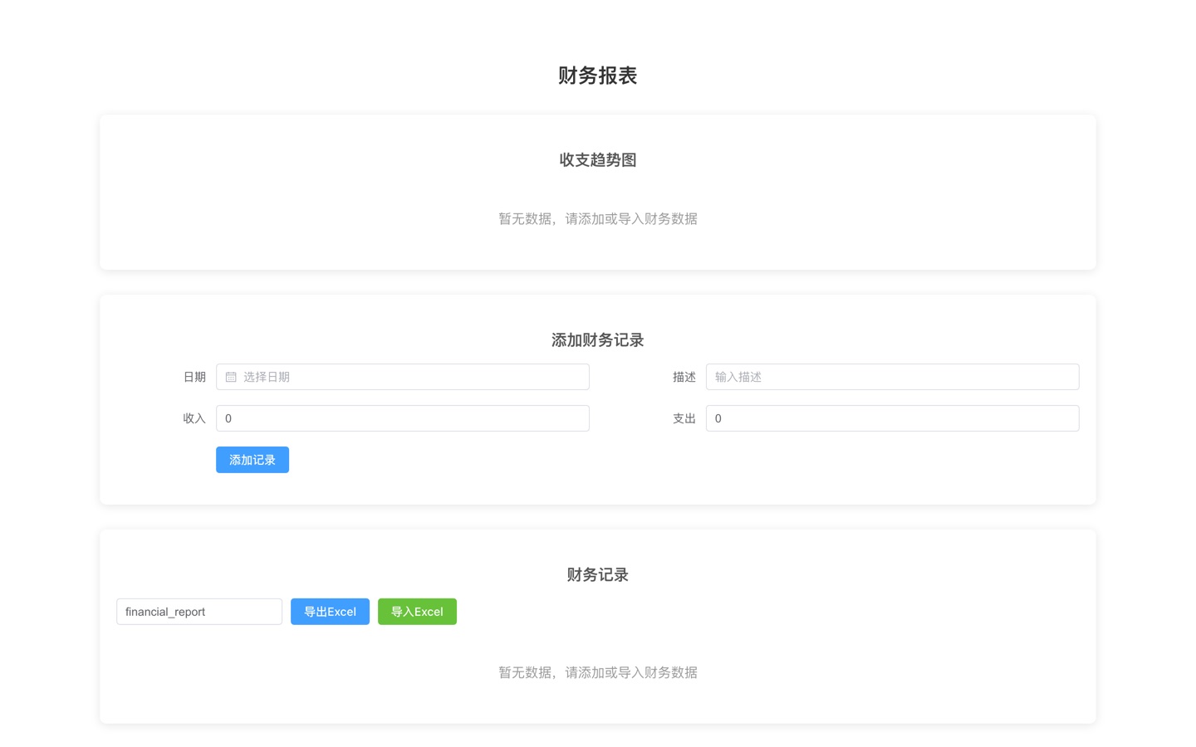Open the 选择日期 date picker field
Image resolution: width=1196 pixels, height=747 pixels.
[x=403, y=377]
